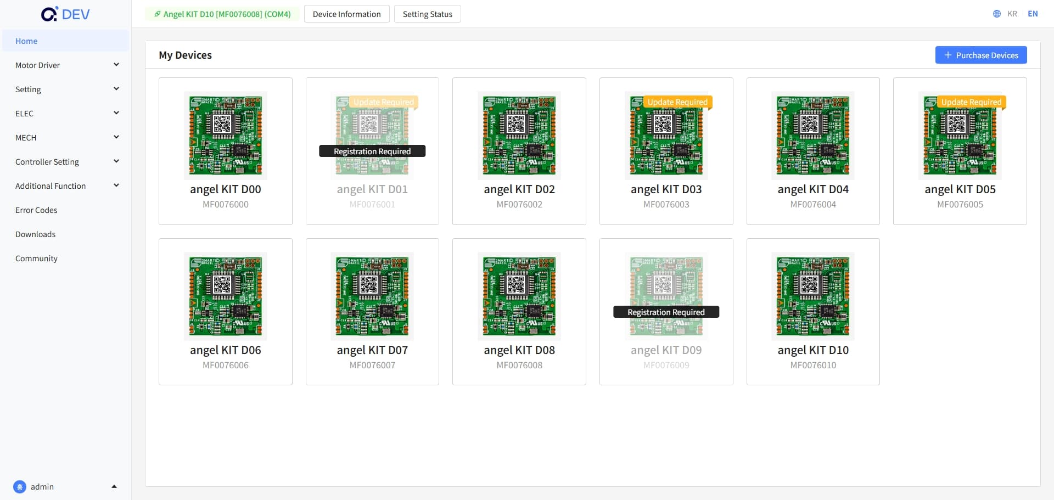Click Registration Required label on D01

tap(372, 151)
